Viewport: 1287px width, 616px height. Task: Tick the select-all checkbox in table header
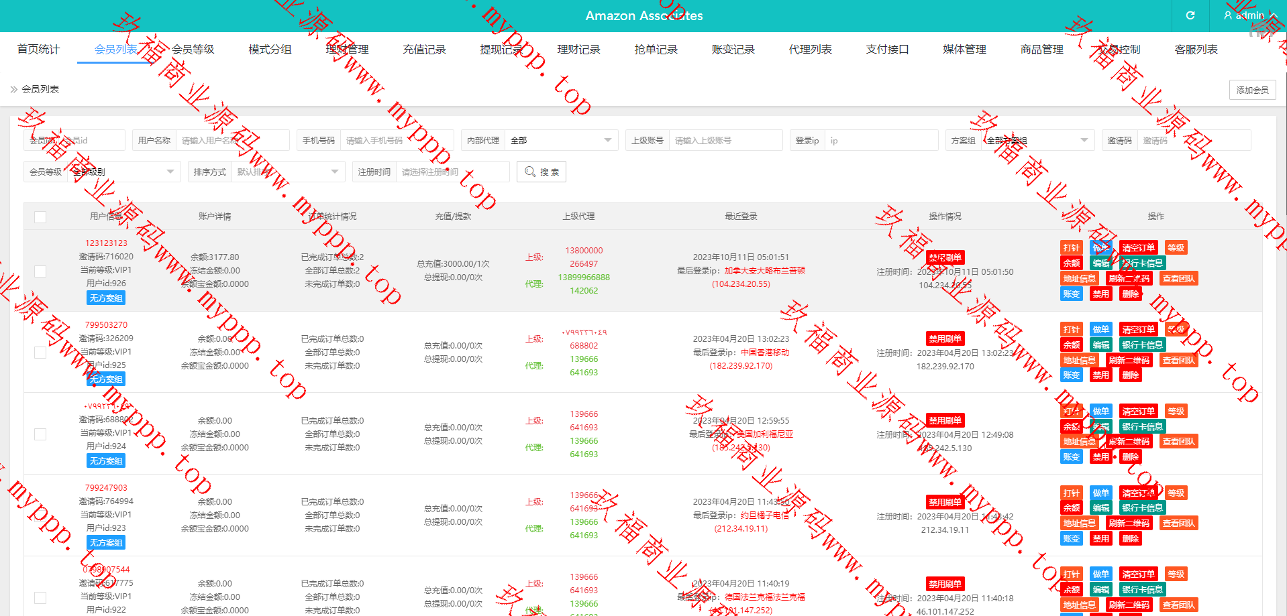(40, 217)
